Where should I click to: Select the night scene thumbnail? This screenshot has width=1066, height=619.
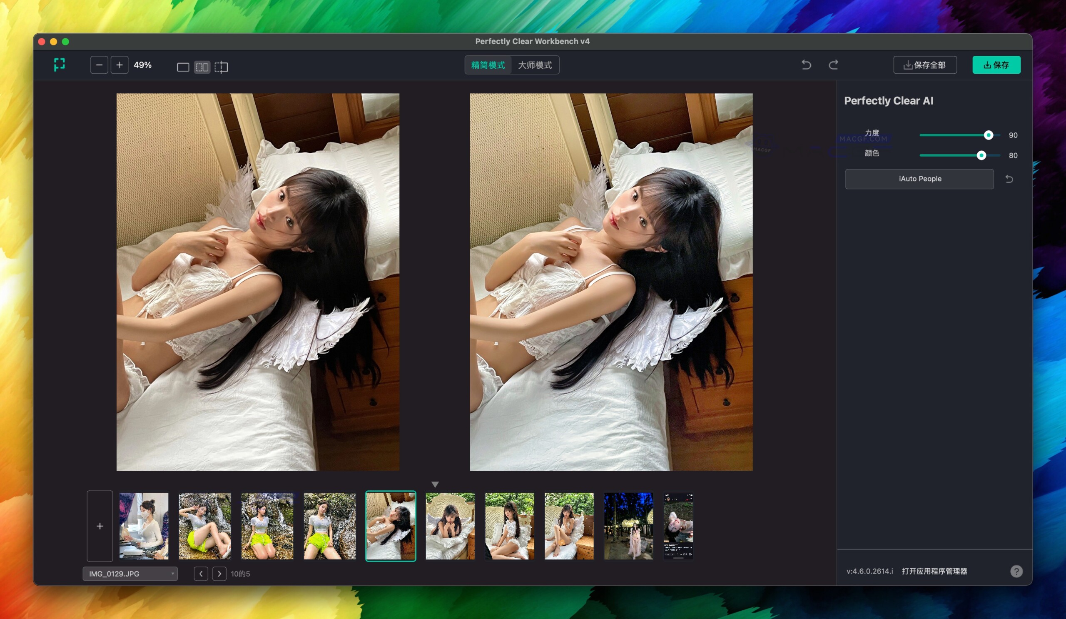628,526
